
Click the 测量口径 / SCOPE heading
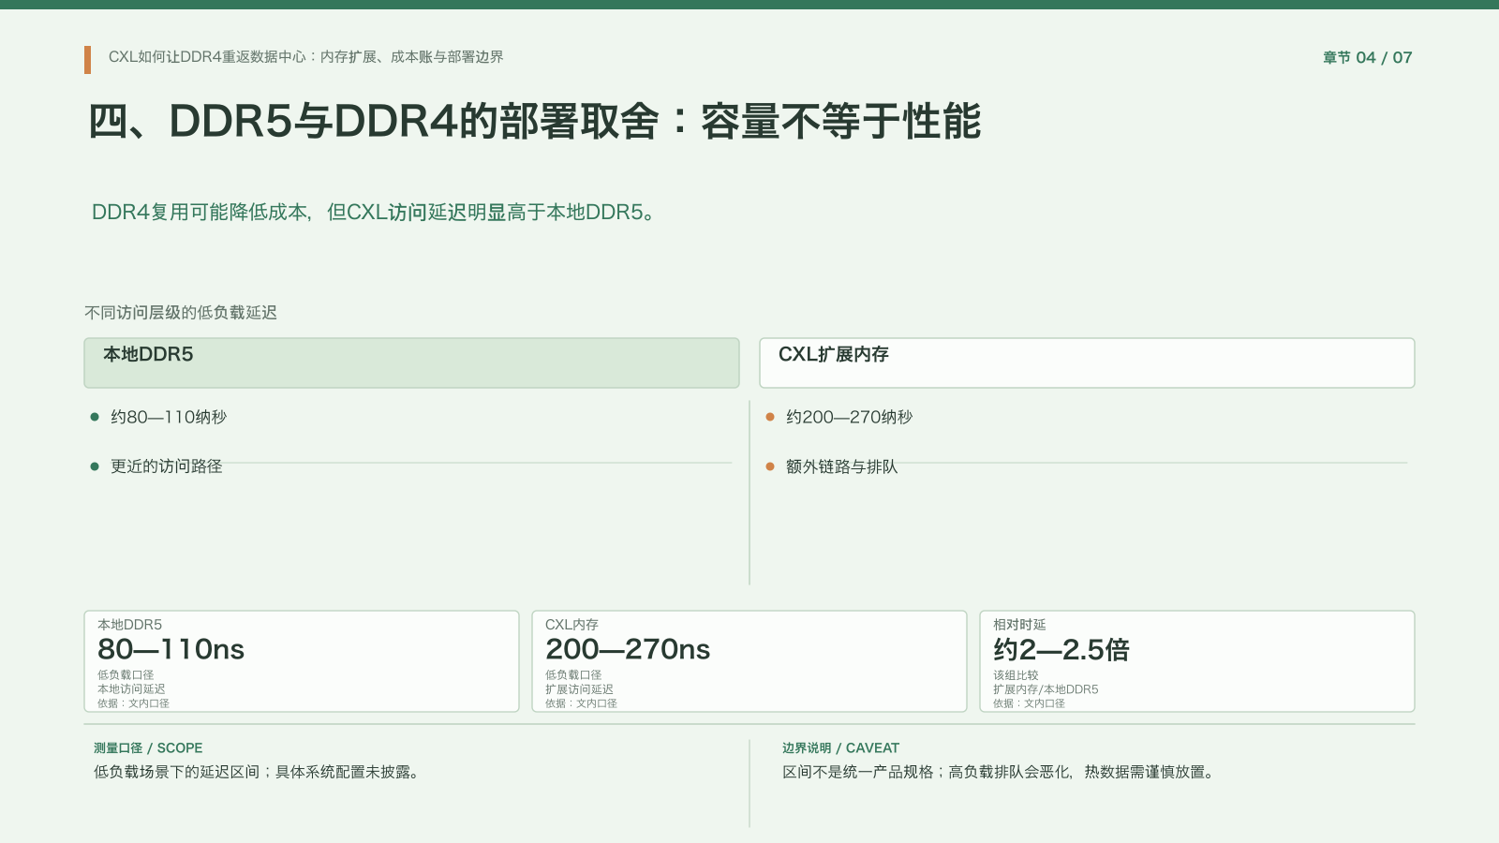tap(148, 748)
